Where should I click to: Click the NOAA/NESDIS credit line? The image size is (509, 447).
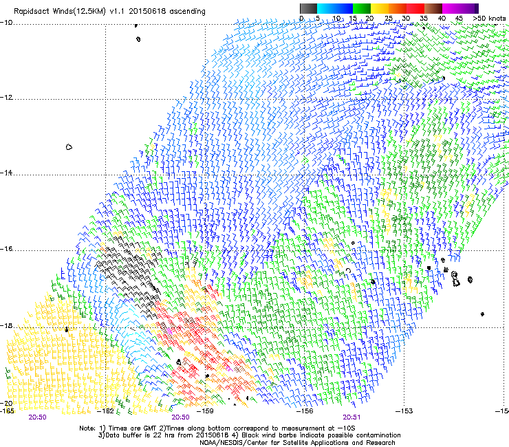297,443
